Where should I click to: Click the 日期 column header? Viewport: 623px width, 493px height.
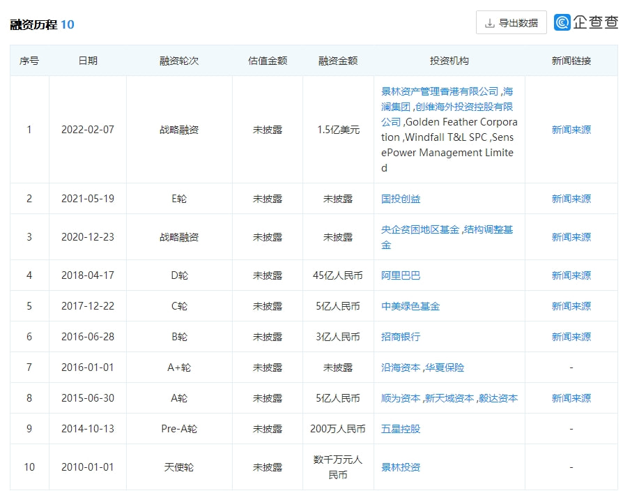point(88,61)
